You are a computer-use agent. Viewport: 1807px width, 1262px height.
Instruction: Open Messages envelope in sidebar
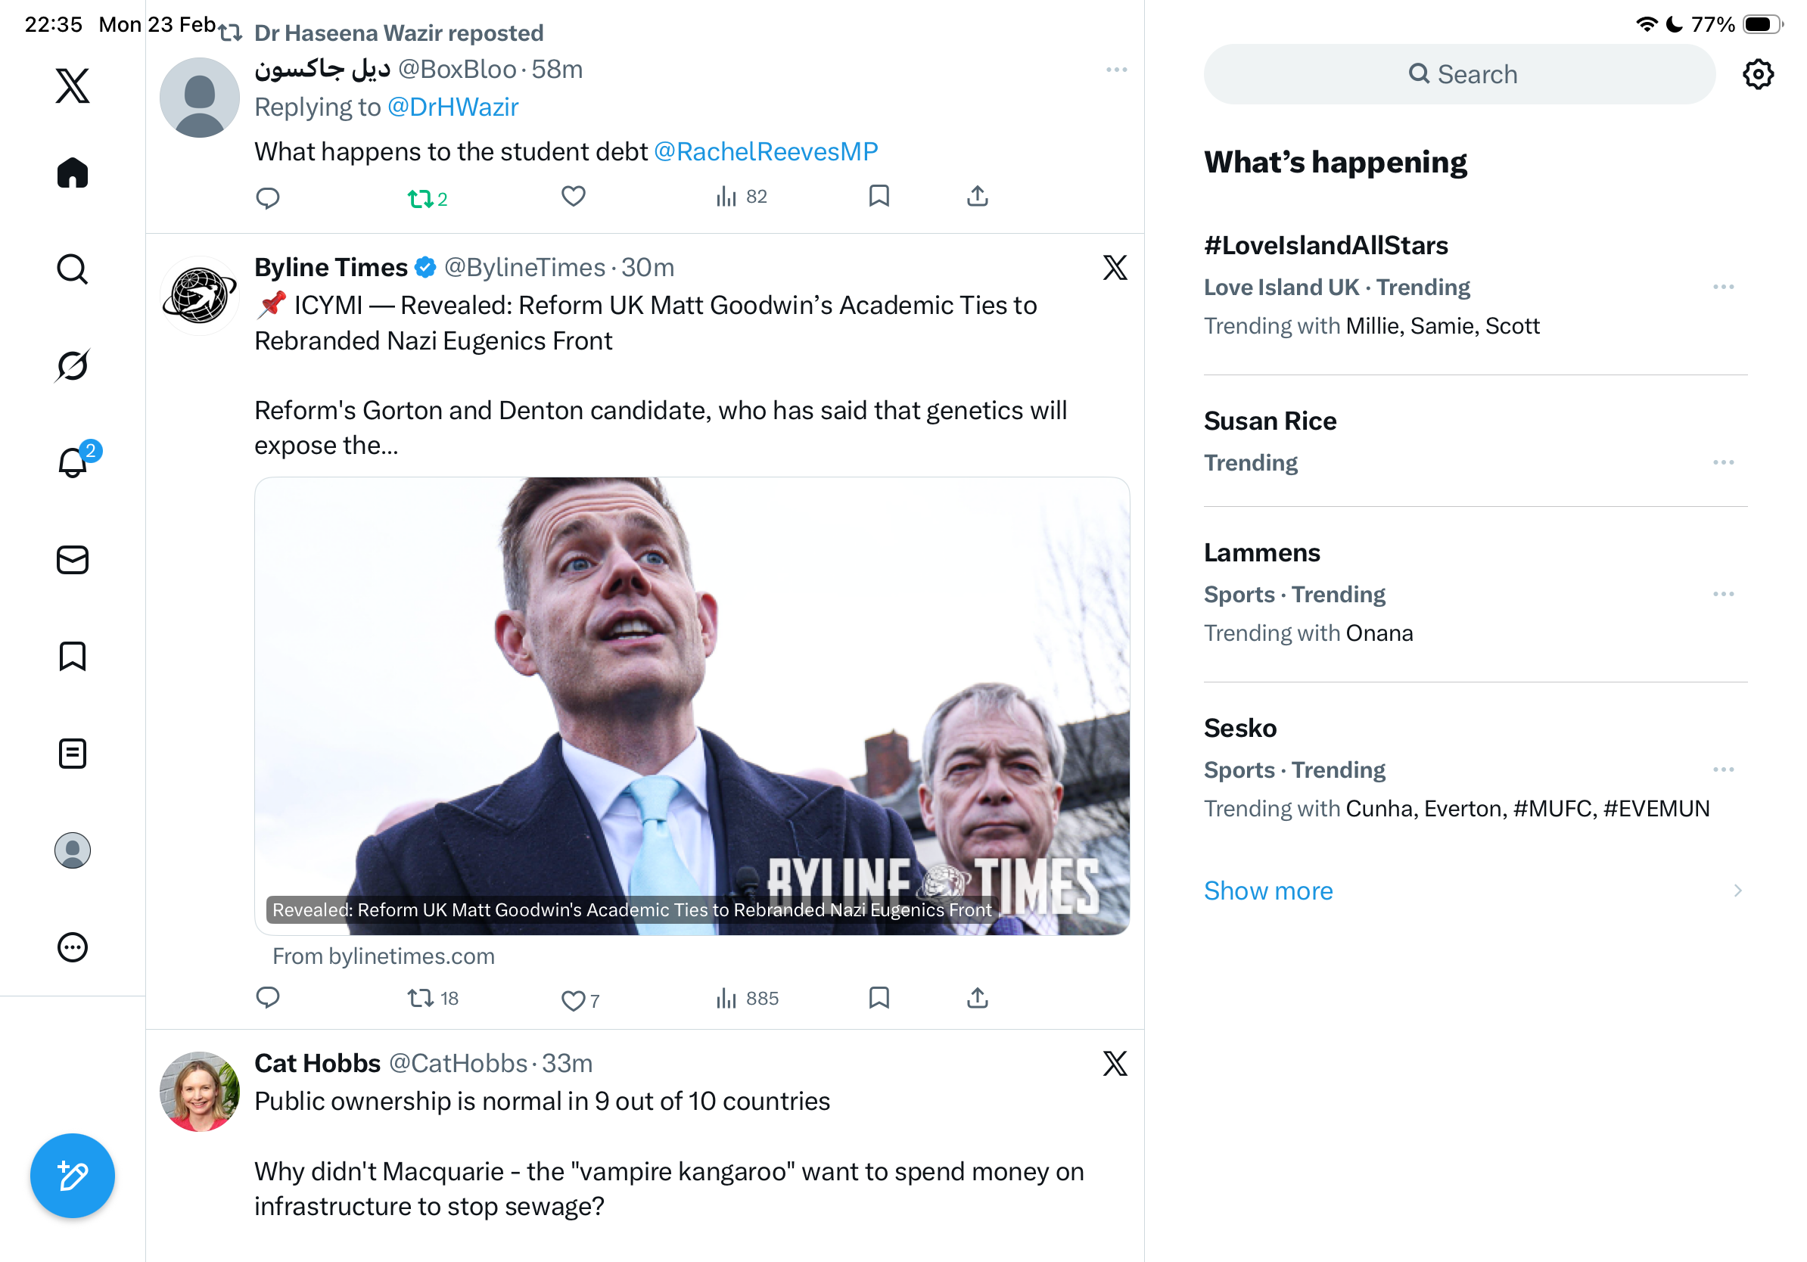coord(73,560)
